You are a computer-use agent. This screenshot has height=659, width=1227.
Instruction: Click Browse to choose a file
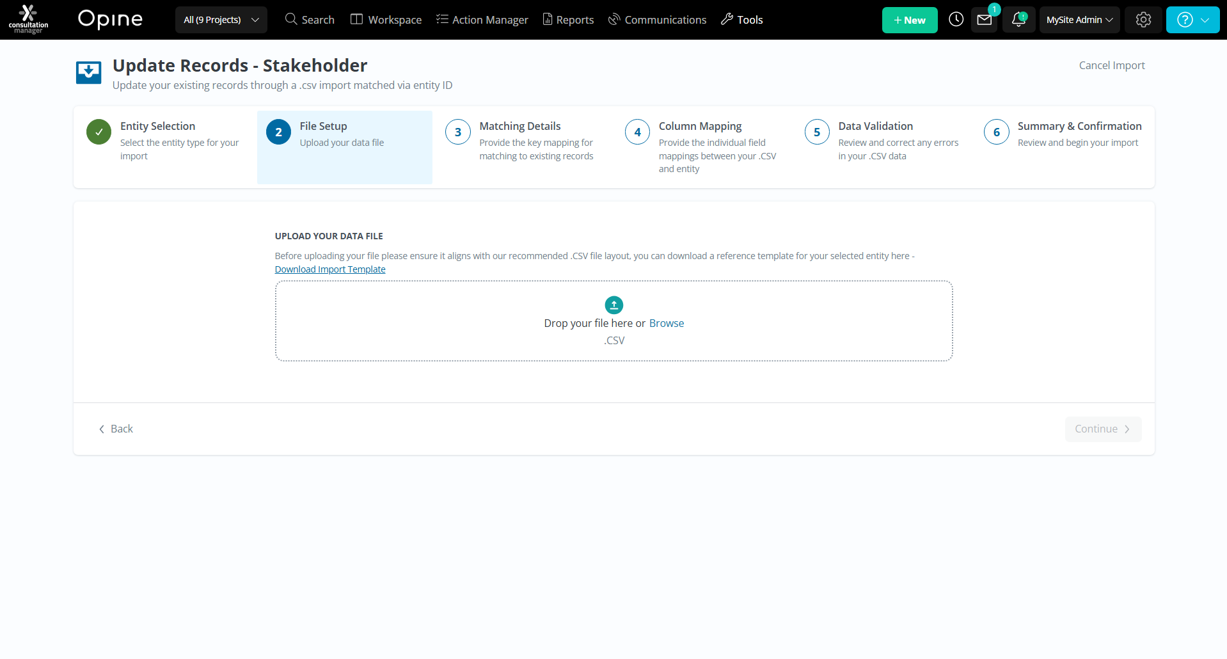tap(667, 323)
